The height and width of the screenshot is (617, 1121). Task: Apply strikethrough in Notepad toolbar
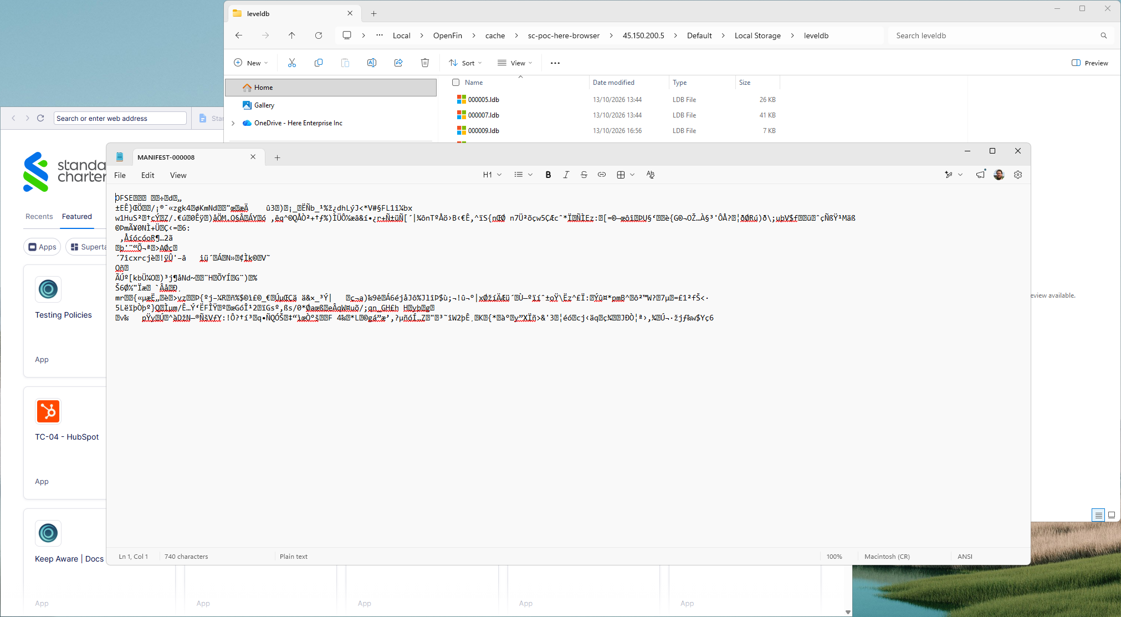pyautogui.click(x=583, y=175)
